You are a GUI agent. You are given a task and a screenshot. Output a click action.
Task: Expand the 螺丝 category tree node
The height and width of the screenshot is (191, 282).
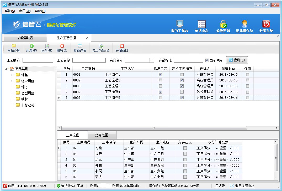[x=12, y=75]
